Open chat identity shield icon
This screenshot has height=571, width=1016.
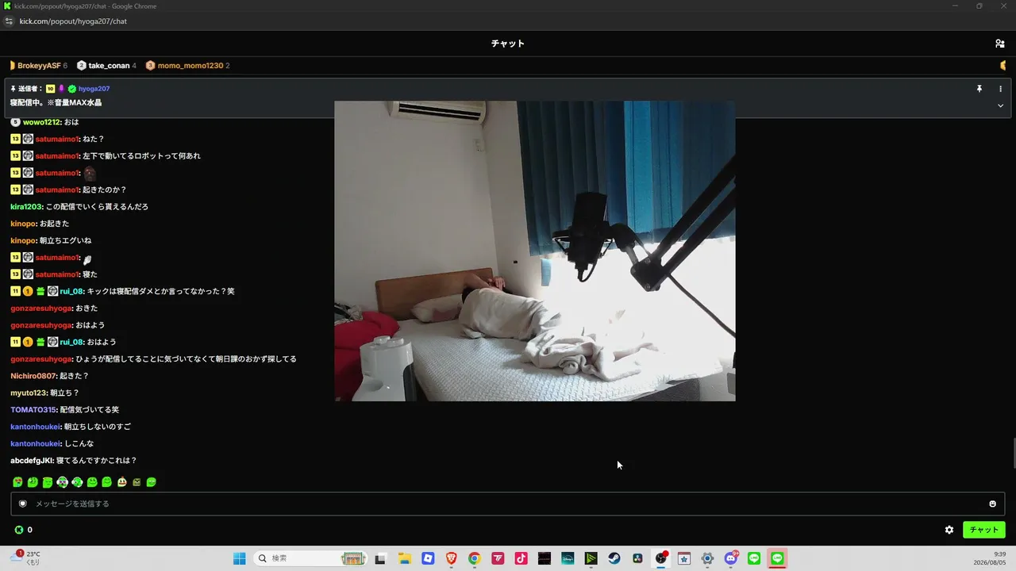23,504
